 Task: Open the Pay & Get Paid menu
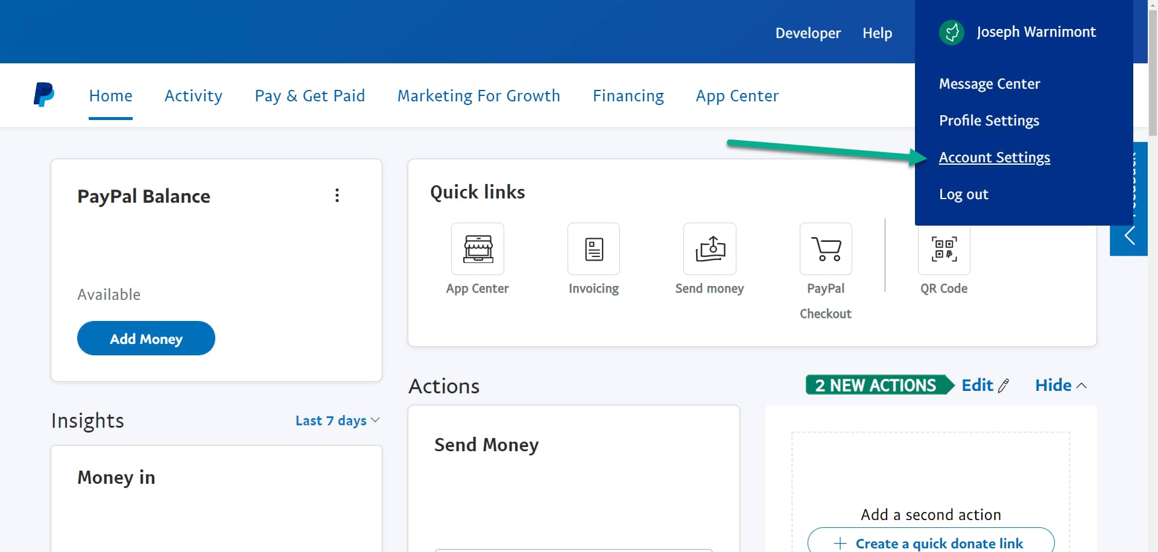coord(309,96)
